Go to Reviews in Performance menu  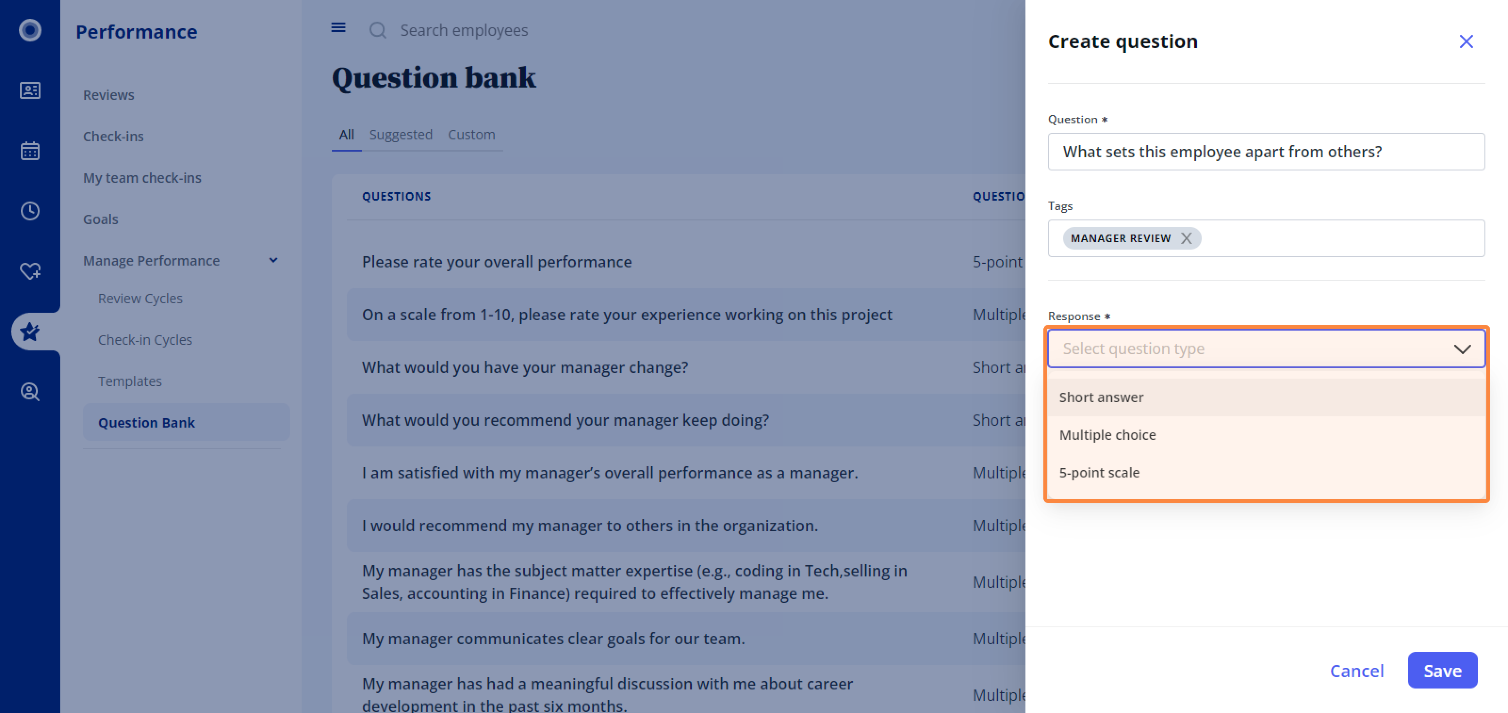(x=108, y=95)
